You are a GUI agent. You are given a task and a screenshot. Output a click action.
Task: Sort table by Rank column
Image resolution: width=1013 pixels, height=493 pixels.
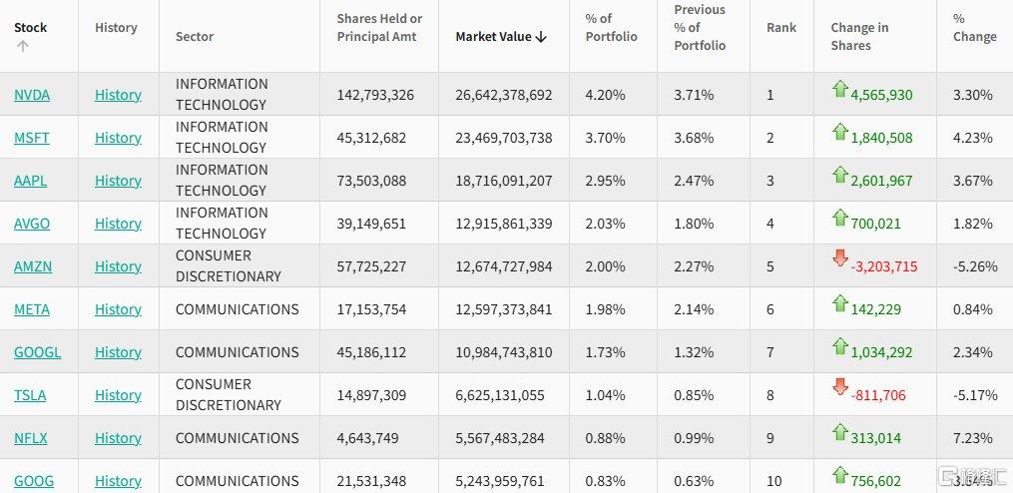click(781, 28)
